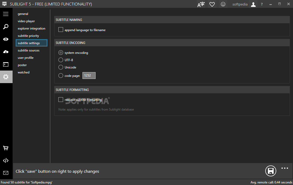Click the Sublight database note text
The image size is (293, 185).
[96, 109]
